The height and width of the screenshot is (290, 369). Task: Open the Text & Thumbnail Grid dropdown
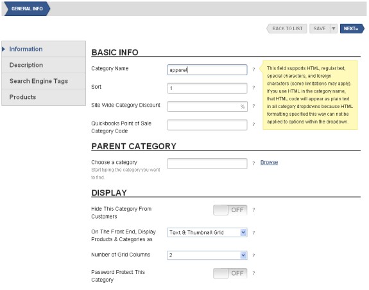(207, 233)
